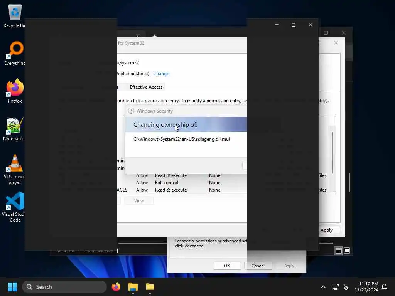This screenshot has height=296, width=395.
Task: Click the Windows Security dialog title
Action: click(154, 111)
